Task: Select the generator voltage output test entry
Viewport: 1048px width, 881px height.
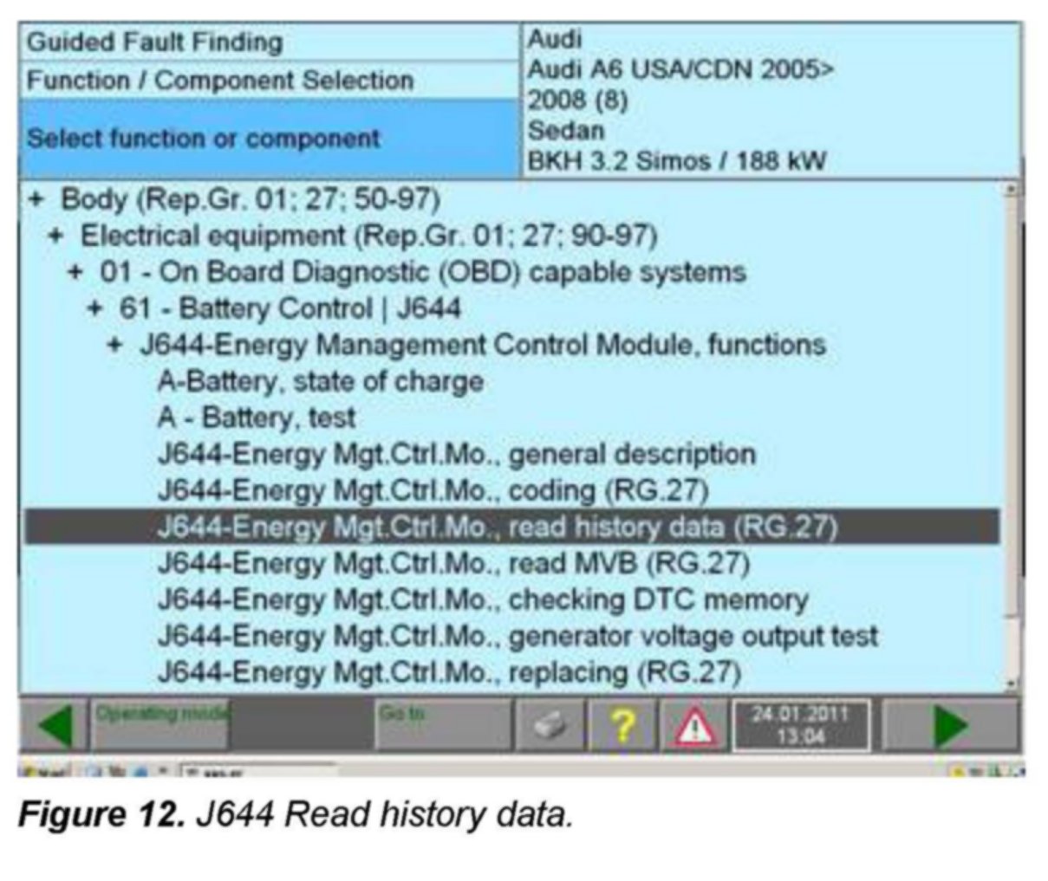Action: tap(518, 636)
